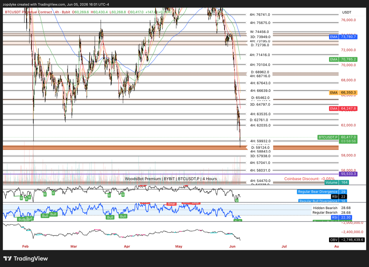Click the D: 65462.0 daily level label
Screen dimensions: 369x267
[x=260, y=98]
